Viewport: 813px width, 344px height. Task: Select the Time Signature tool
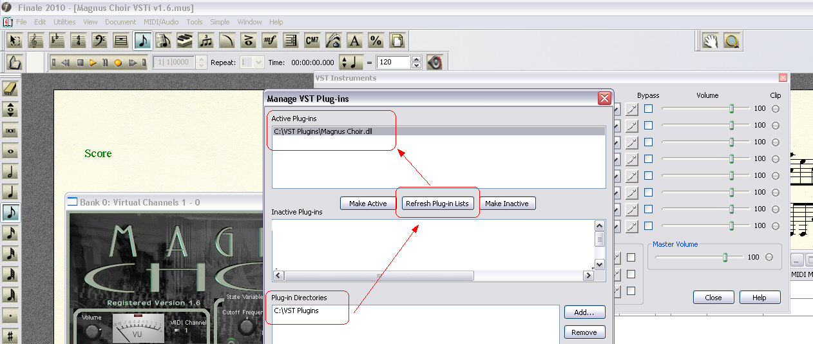[x=79, y=41]
